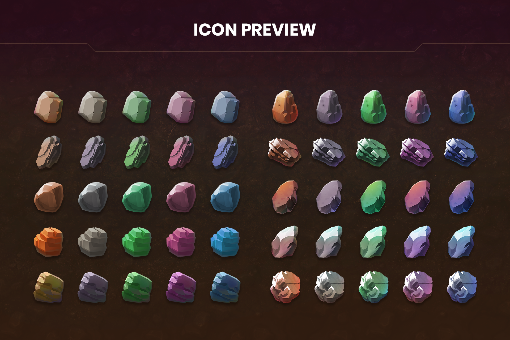Choose the green flat slate shard icon
Screen dimensions: 510x340
click(137, 152)
